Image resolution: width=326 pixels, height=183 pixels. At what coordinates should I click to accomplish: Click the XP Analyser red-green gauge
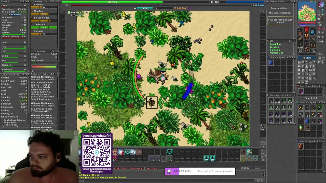click(x=44, y=67)
